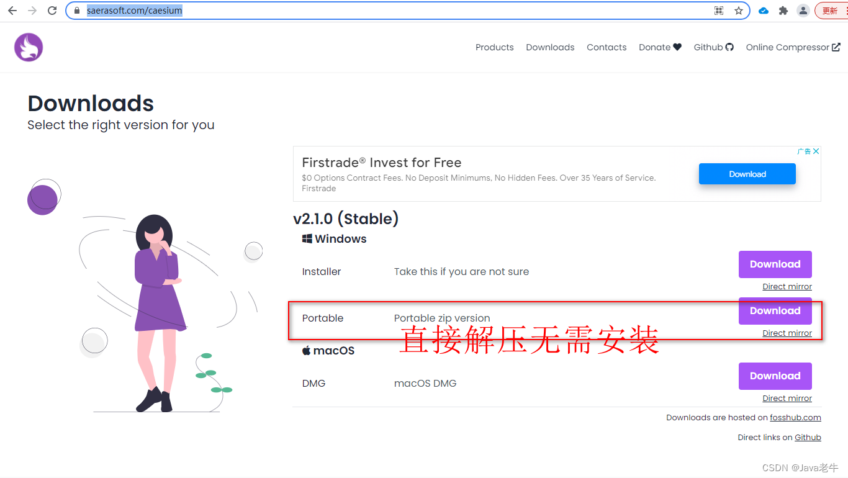Open the Products menu

495,47
